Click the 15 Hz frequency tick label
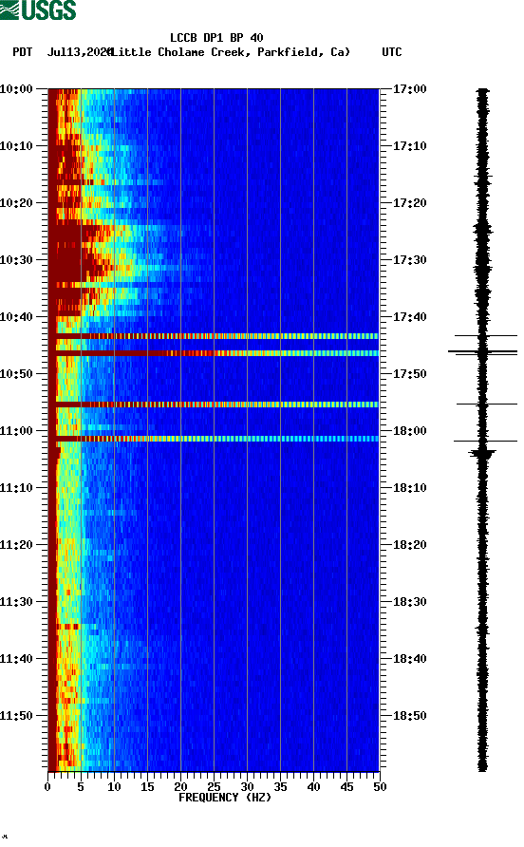The width and height of the screenshot is (524, 847). (x=147, y=787)
